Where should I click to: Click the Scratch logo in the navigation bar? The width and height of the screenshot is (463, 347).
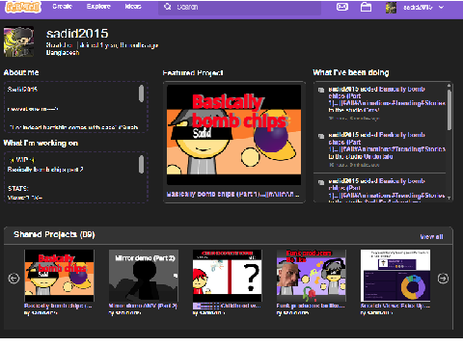click(23, 7)
